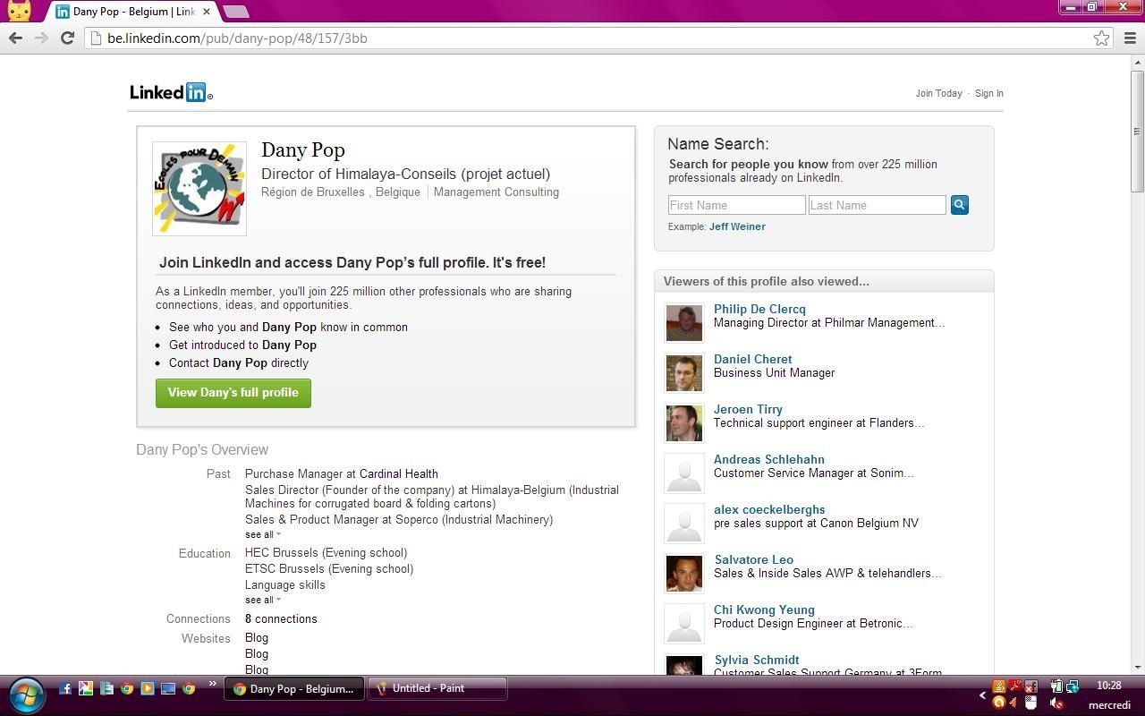Click the First Name search field
This screenshot has height=716, width=1145.
tap(736, 205)
